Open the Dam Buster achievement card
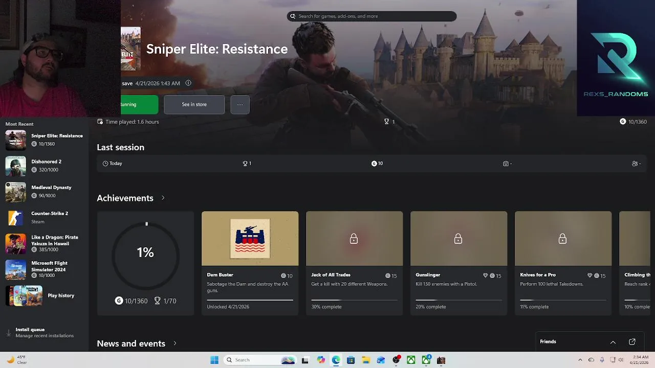The width and height of the screenshot is (655, 368). [250, 263]
